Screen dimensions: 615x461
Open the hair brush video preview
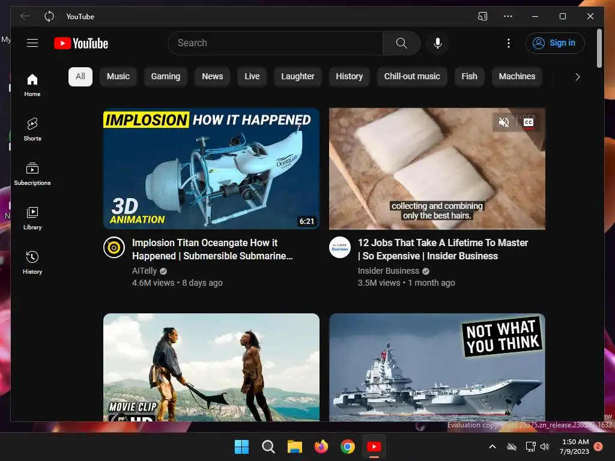437,169
